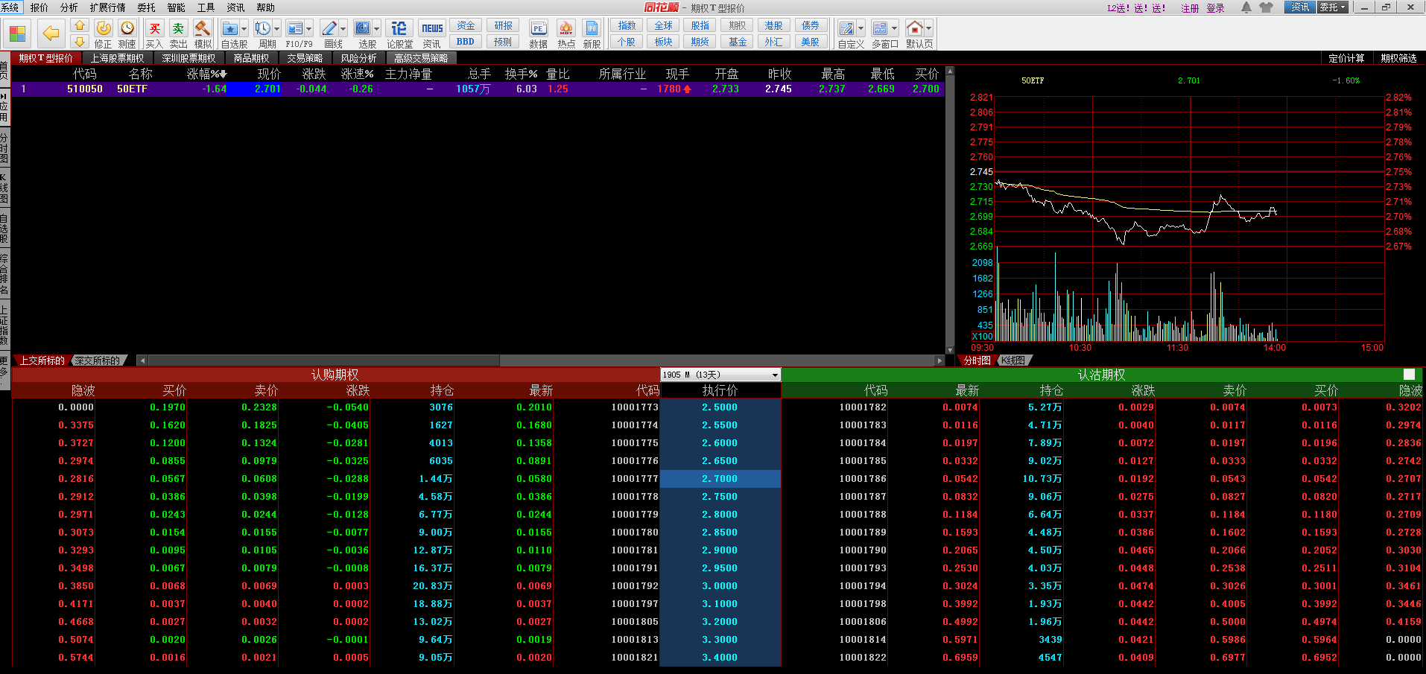Click the BBD button
Viewport: 1426px width, 674px height.
point(466,42)
